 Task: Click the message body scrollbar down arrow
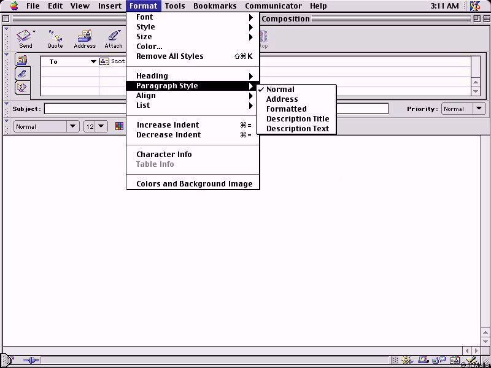(x=485, y=341)
